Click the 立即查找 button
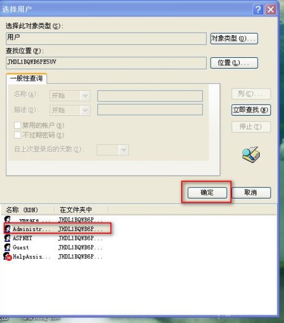This screenshot has height=323, width=284. [x=251, y=110]
